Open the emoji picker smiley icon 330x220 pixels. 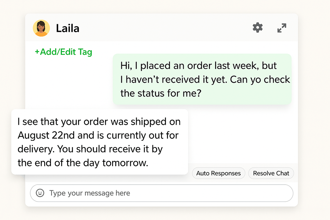[x=40, y=193]
